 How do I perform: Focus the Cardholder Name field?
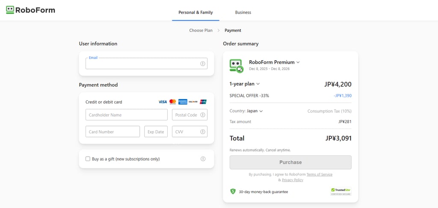click(x=127, y=114)
